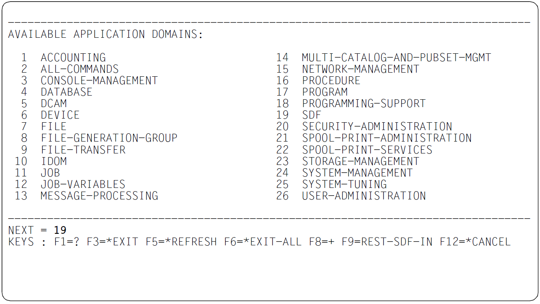
Task: Click the SDF domain entry
Action: click(x=312, y=115)
